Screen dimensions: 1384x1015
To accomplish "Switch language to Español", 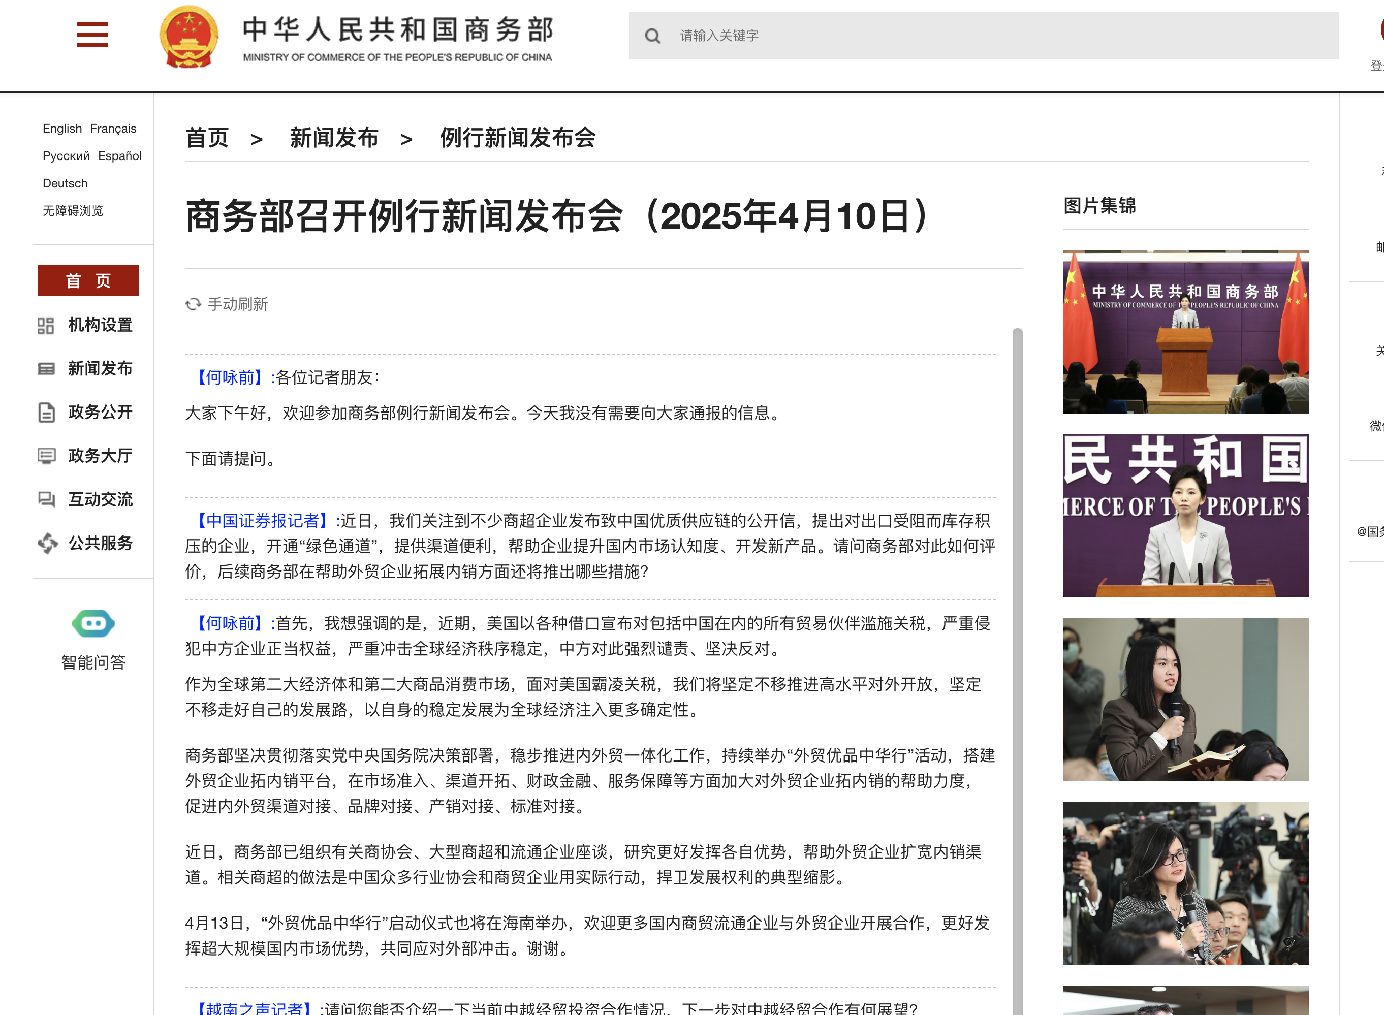I will 120,156.
